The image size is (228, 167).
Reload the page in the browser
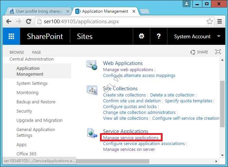pos(29,21)
